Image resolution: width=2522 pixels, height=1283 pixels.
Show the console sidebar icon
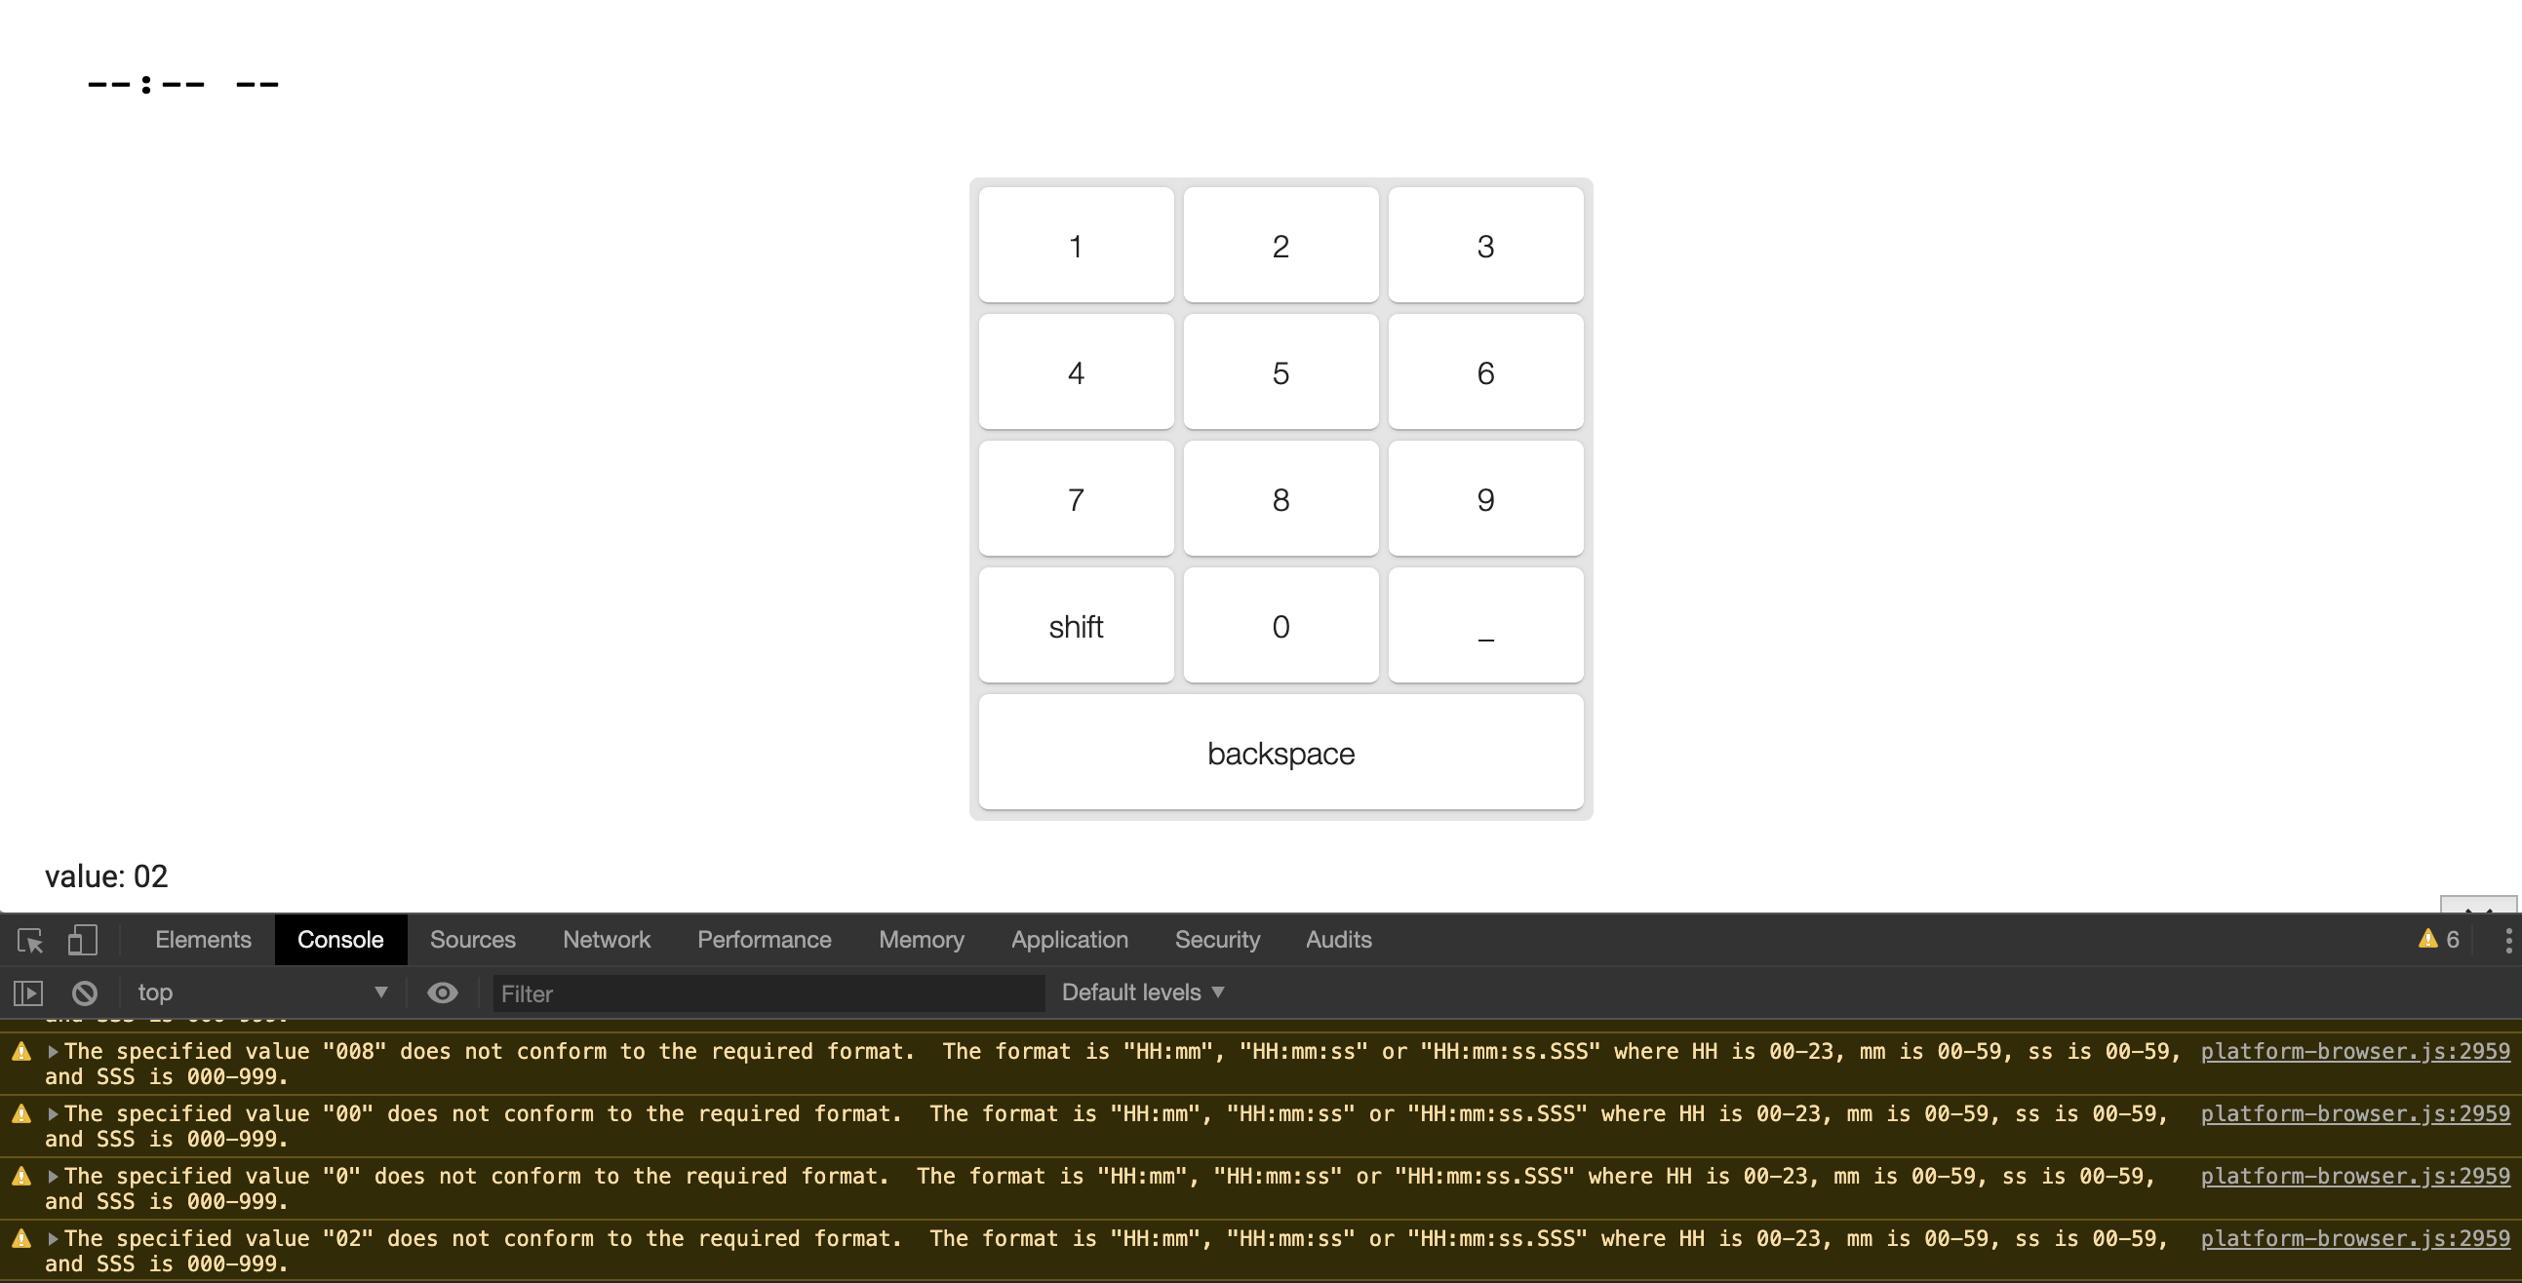[x=27, y=992]
